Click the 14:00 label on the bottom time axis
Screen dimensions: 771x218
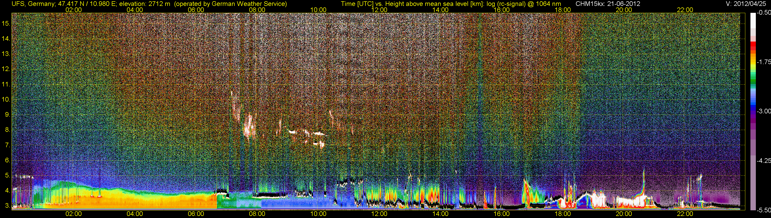440,214
